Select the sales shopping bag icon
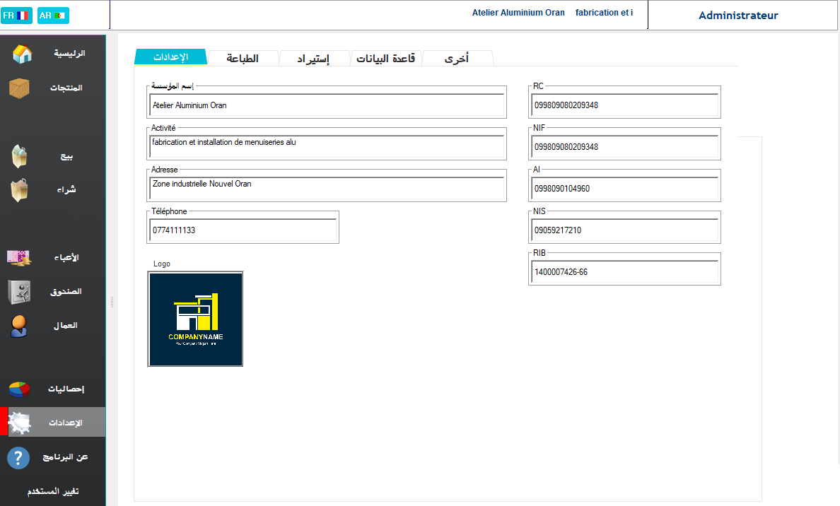840x506 pixels. (x=20, y=156)
